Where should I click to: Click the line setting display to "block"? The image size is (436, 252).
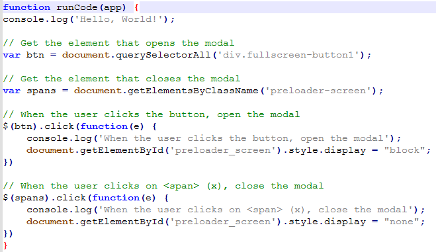click(x=228, y=150)
